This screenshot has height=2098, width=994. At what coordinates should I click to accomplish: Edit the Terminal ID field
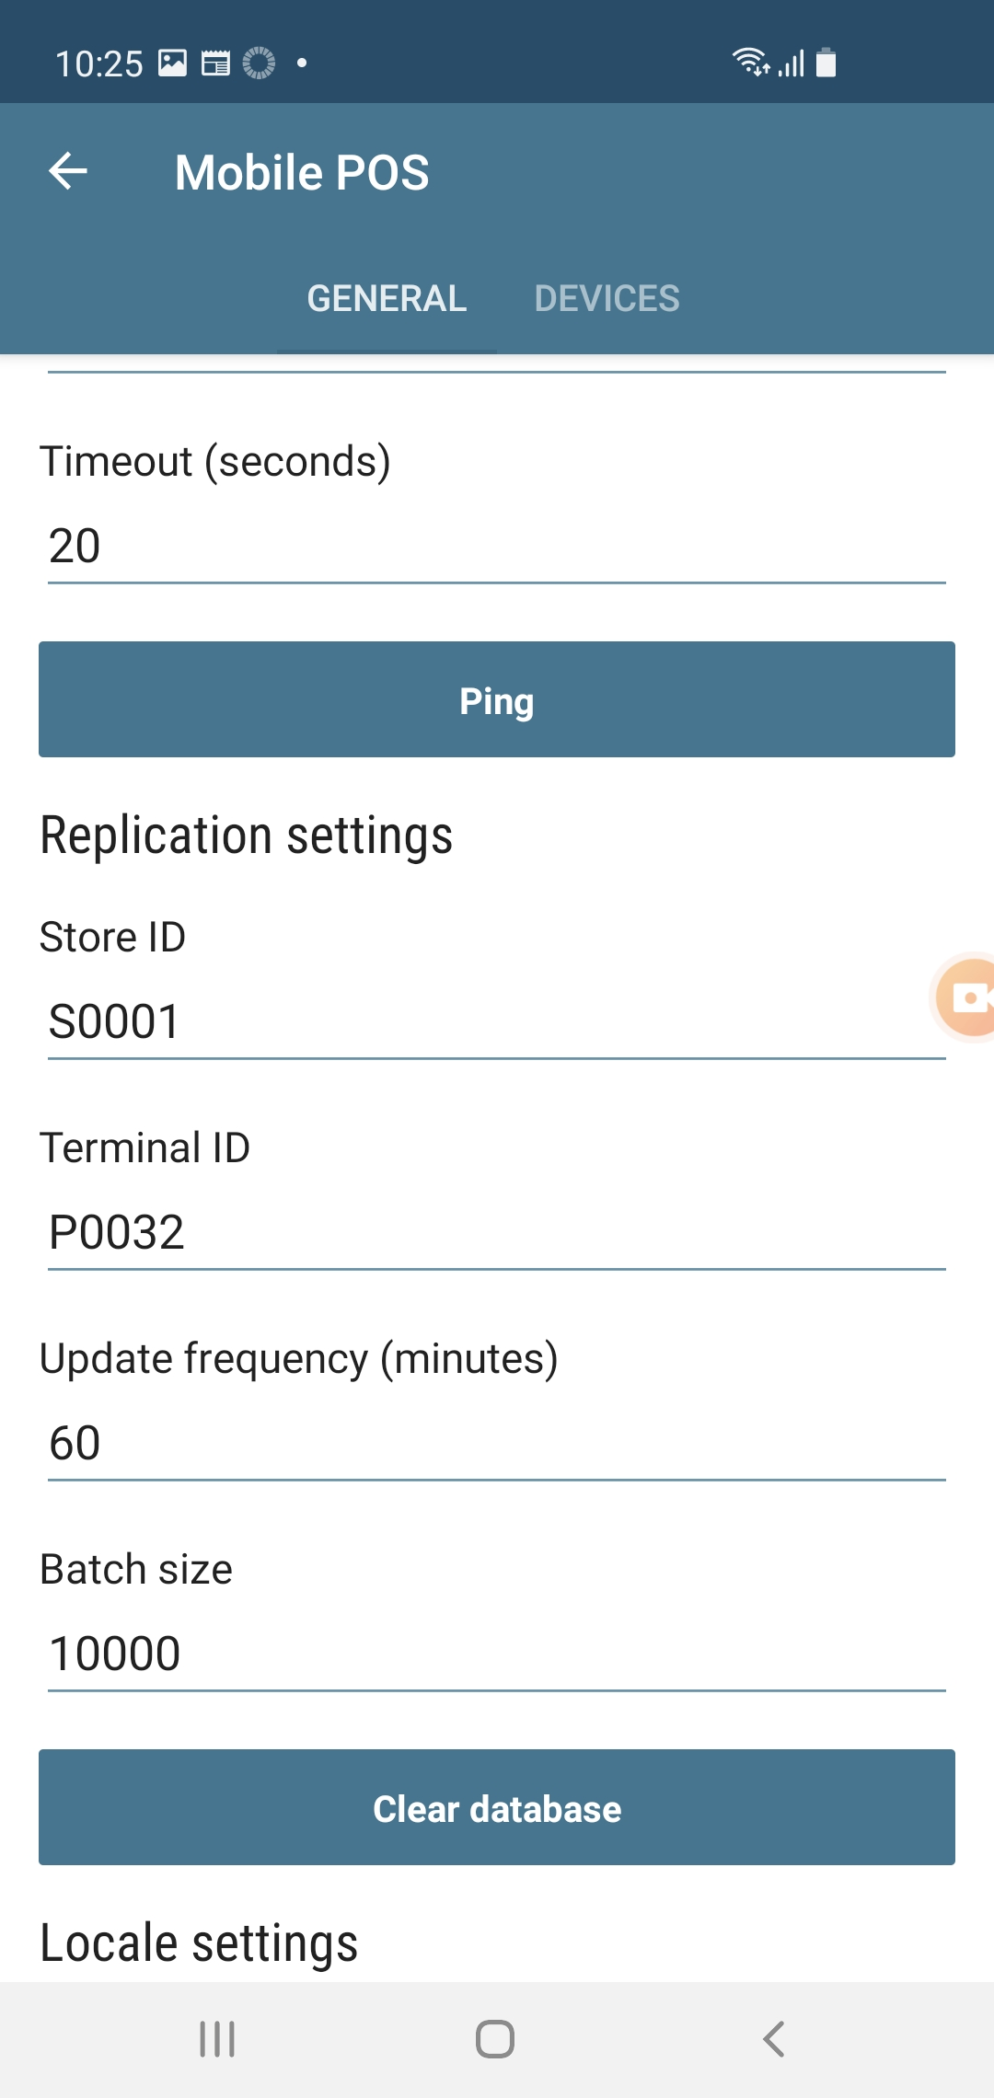[x=497, y=1232]
